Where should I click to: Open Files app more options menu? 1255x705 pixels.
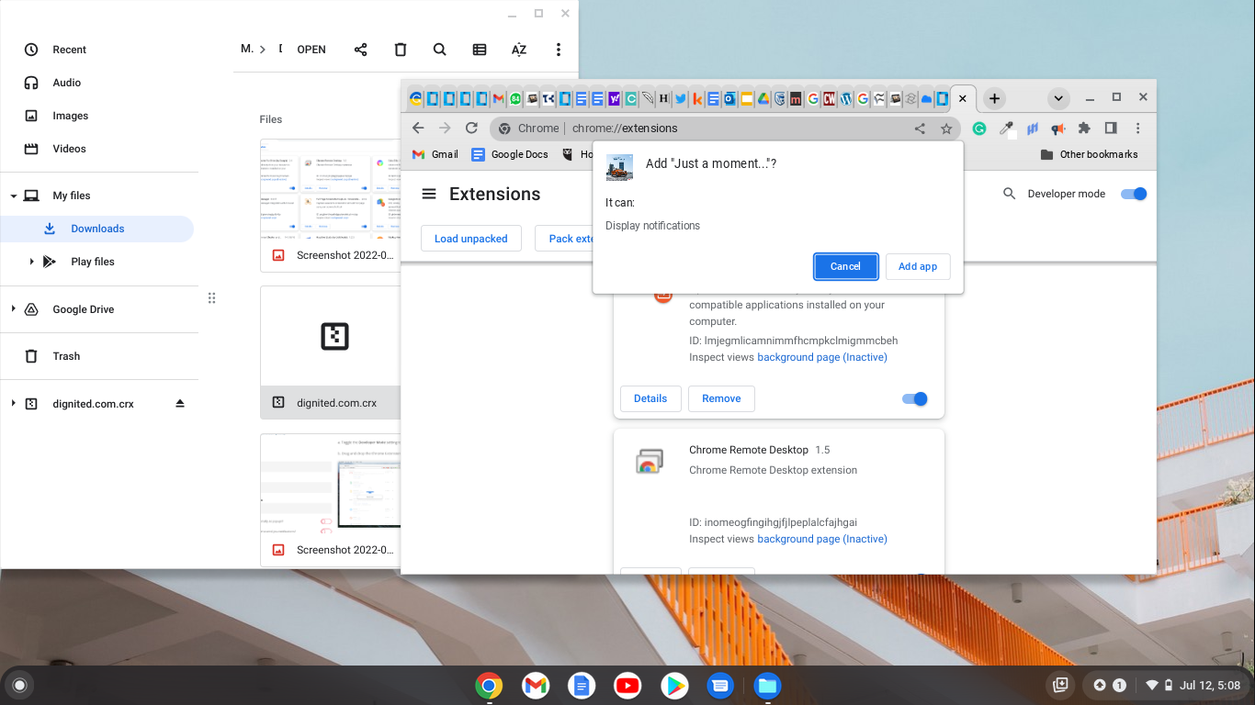(559, 50)
